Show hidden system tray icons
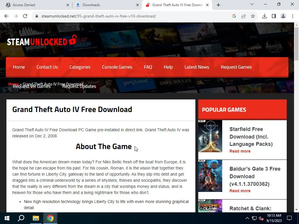299x224 pixels. pyautogui.click(x=247, y=218)
